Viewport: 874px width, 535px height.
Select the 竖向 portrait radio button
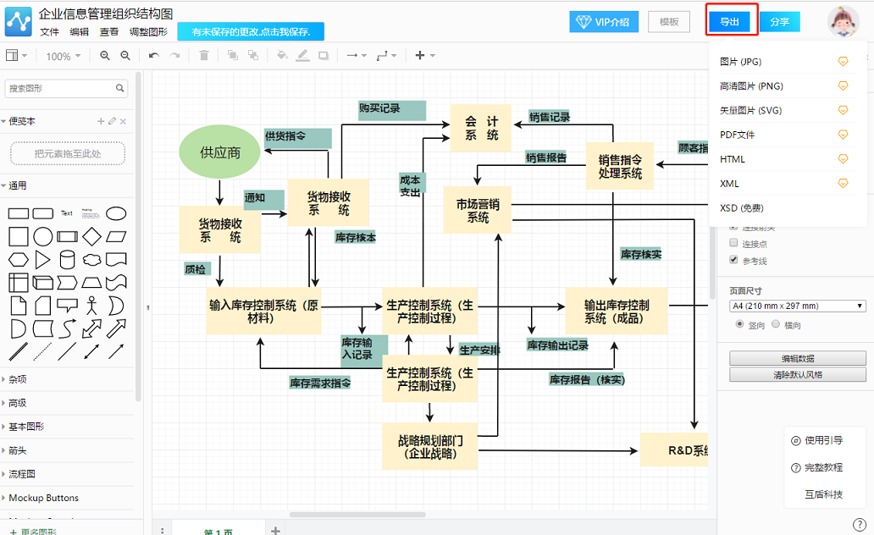(x=739, y=323)
